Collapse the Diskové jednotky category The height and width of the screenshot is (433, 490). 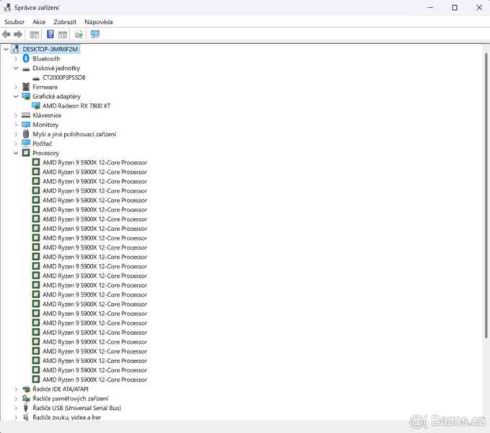(16, 68)
